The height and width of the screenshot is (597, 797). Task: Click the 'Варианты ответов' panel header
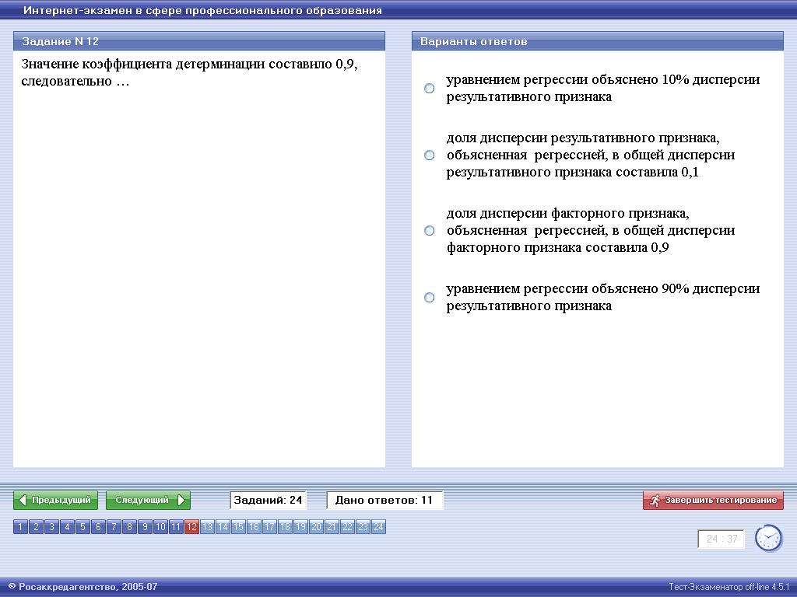[x=598, y=41]
